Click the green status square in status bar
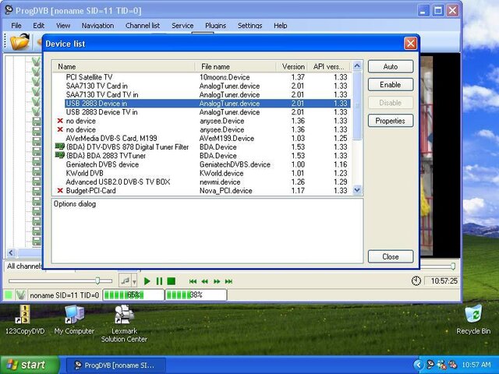The width and height of the screenshot is (499, 374). point(9,295)
